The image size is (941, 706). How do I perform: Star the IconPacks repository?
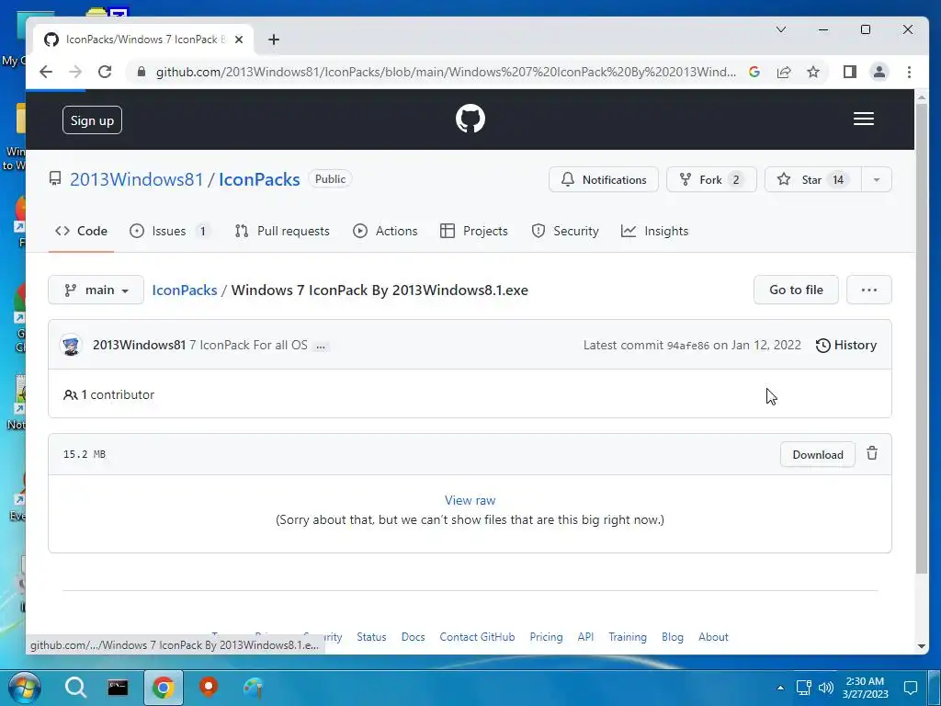pos(813,179)
